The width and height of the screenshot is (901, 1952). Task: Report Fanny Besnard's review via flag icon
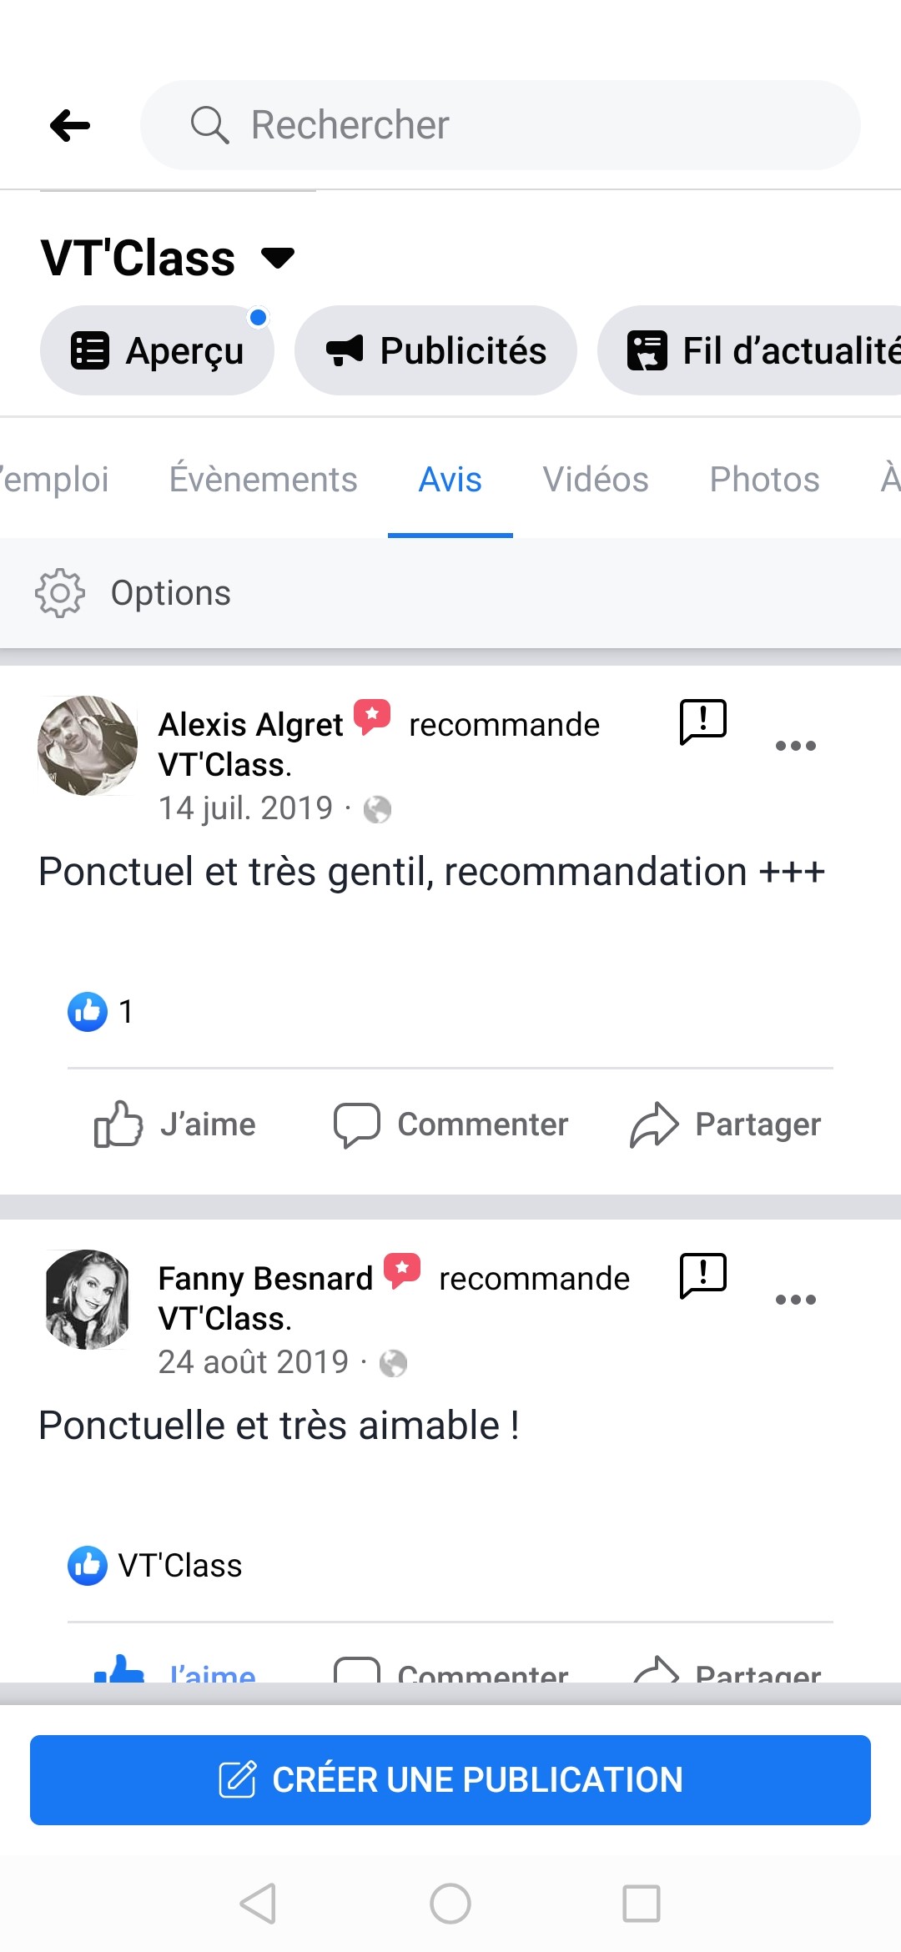[x=703, y=1275]
